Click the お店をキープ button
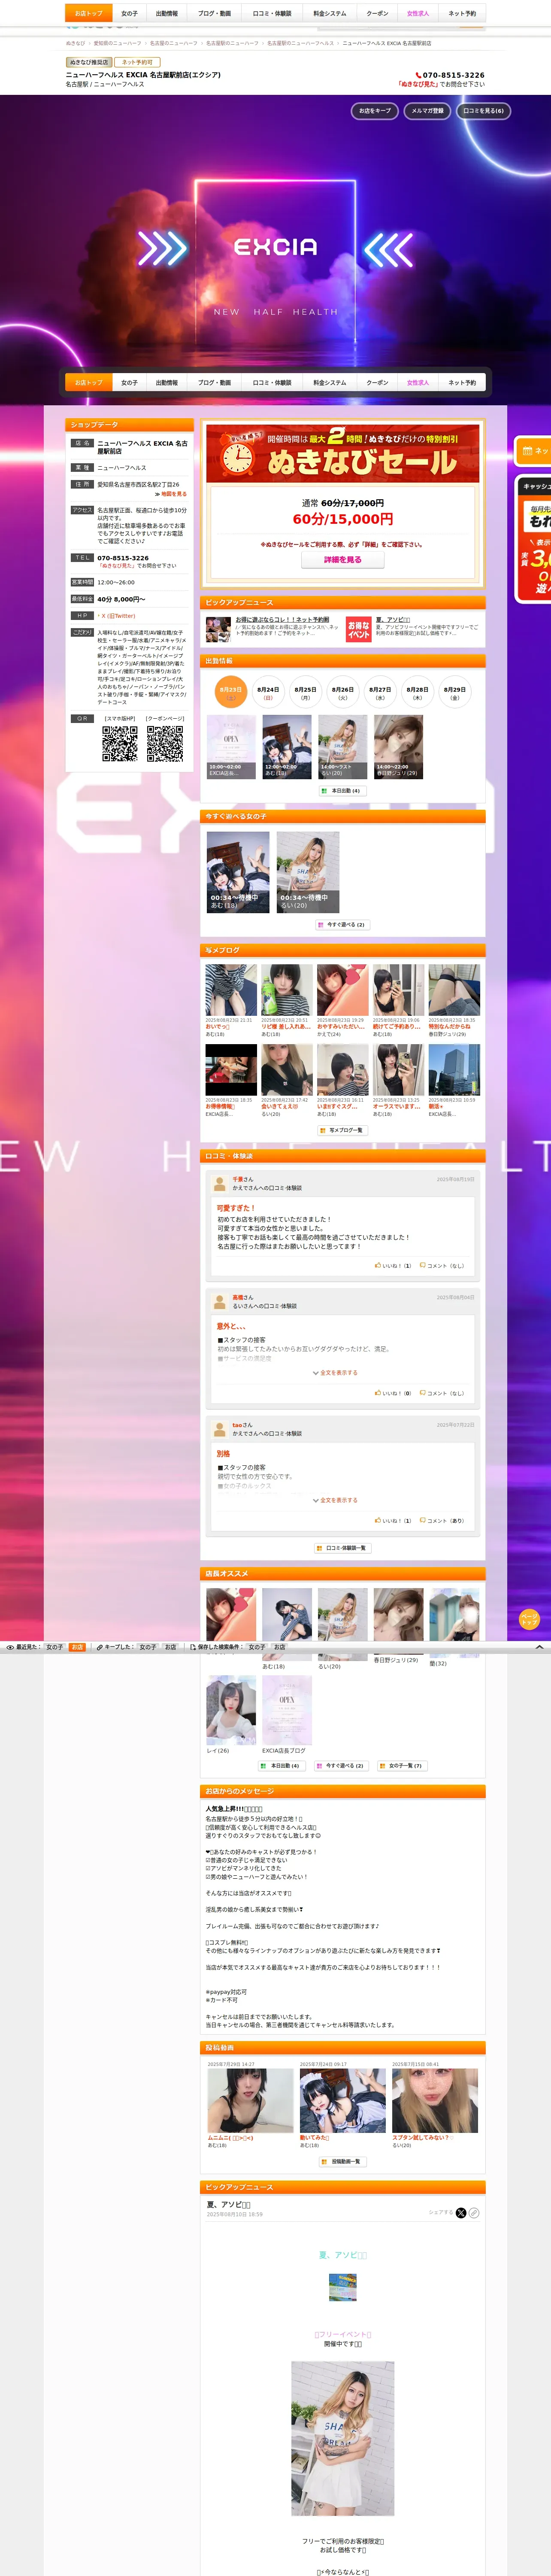Screen dimensions: 551x2576 (375, 111)
